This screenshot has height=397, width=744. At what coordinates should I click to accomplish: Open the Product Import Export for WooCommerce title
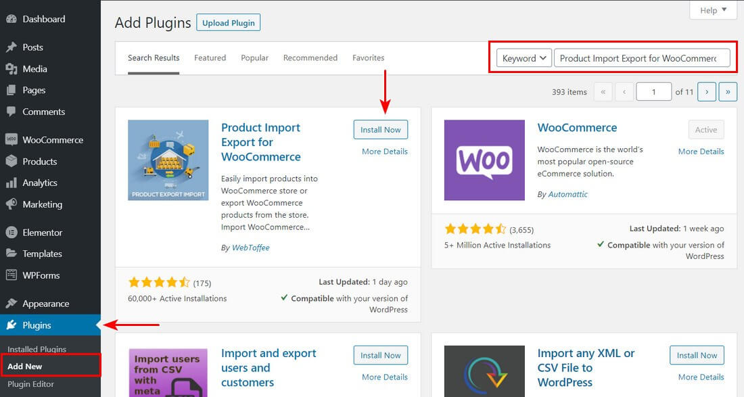[261, 142]
